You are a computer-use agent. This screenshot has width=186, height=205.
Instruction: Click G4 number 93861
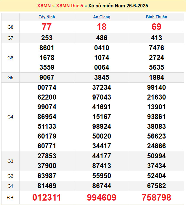coord(156,117)
